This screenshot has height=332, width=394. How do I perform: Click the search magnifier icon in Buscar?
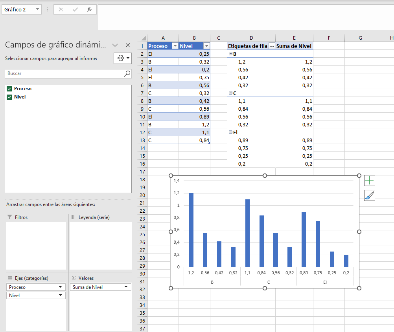click(127, 73)
